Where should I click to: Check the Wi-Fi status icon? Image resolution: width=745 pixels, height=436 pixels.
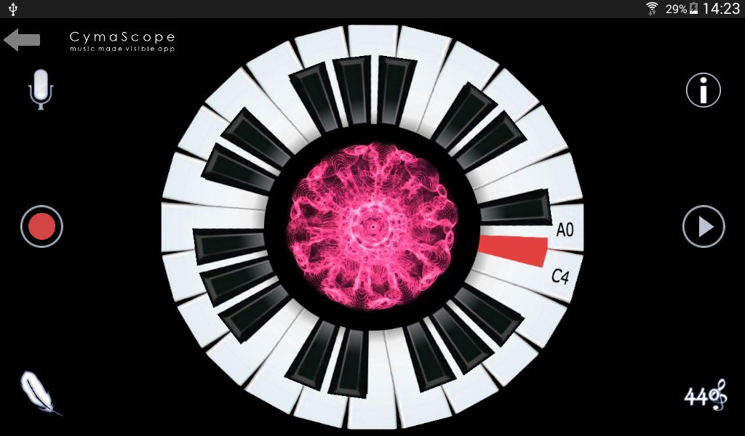pyautogui.click(x=652, y=9)
